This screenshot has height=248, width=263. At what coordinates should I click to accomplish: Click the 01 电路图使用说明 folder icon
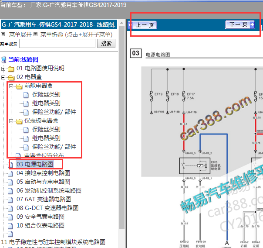point(11,69)
